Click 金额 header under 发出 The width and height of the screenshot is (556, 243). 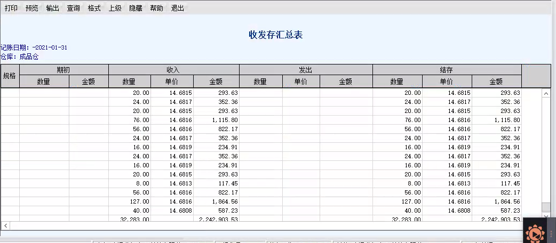[346, 82]
